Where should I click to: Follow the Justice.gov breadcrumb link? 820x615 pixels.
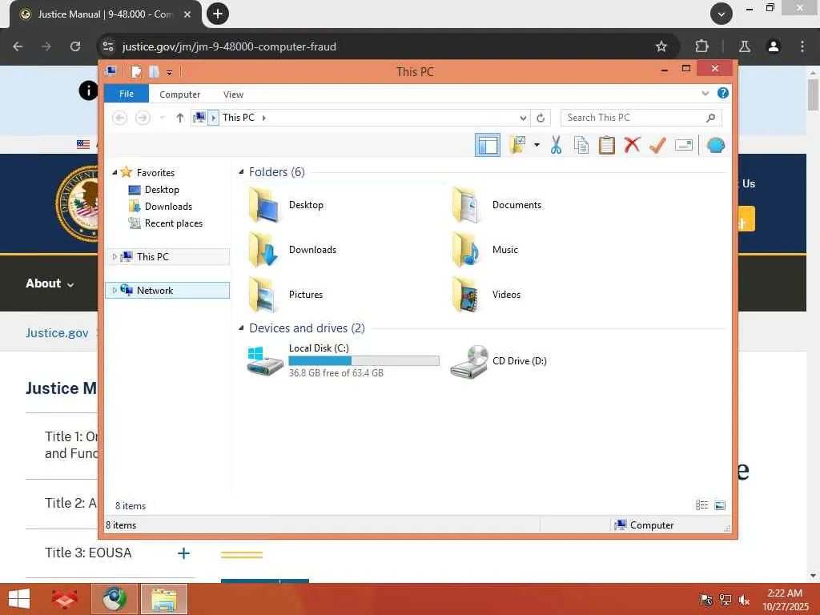tap(57, 332)
